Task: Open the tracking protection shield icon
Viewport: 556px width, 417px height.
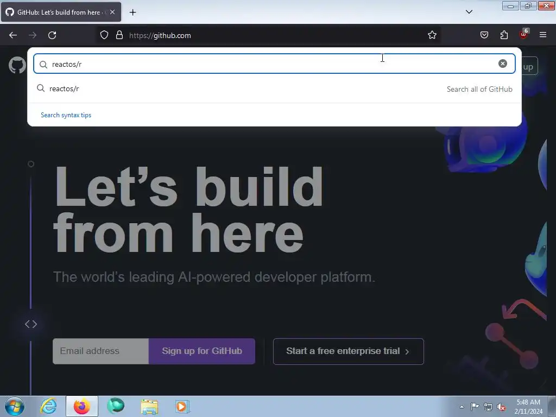Action: (x=104, y=35)
